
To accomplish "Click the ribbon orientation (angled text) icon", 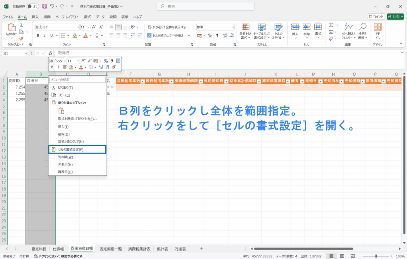I will click(133, 27).
